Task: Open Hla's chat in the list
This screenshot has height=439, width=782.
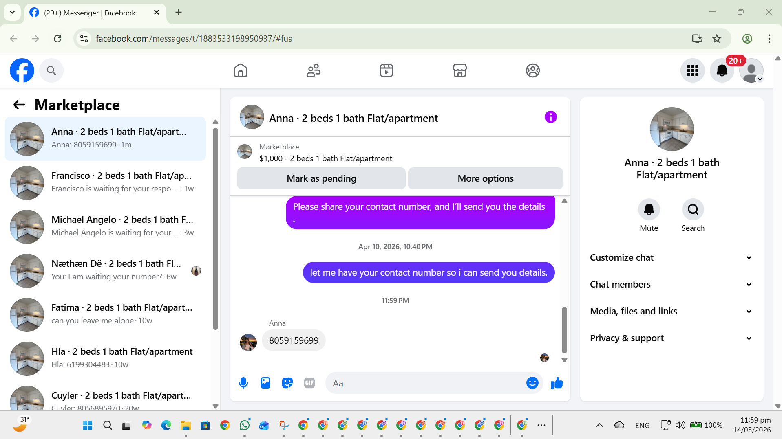Action: click(105, 359)
